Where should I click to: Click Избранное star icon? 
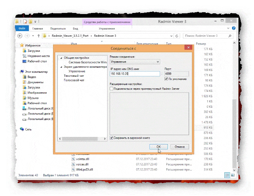click(x=22, y=45)
